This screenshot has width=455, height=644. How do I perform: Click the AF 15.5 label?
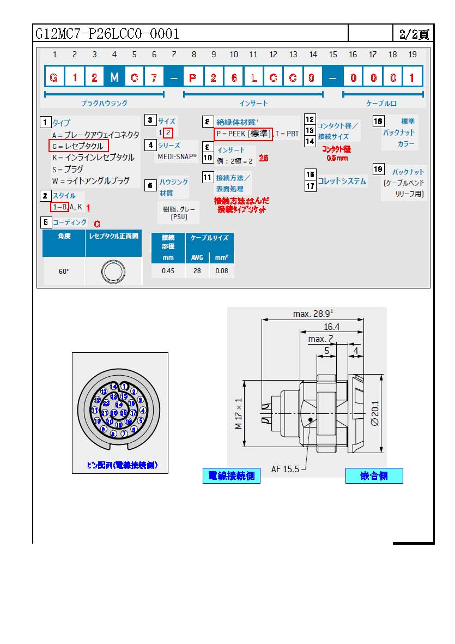coord(285,469)
